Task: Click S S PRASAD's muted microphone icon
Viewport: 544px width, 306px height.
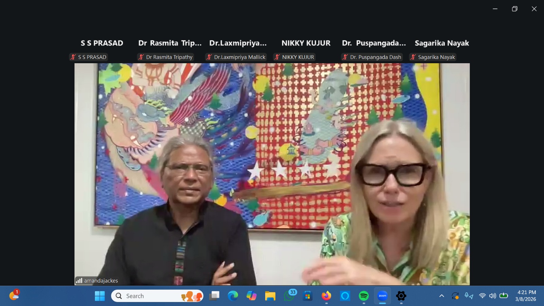Action: 73,57
